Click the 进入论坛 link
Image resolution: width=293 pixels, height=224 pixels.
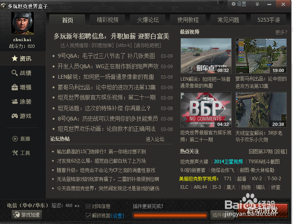point(155,139)
